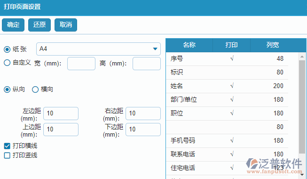307x179 pixels.
Task: Open the A4 paper size dropdown
Action: pos(98,49)
